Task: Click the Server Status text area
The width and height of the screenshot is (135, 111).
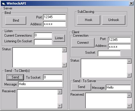Action: click(x=37, y=57)
